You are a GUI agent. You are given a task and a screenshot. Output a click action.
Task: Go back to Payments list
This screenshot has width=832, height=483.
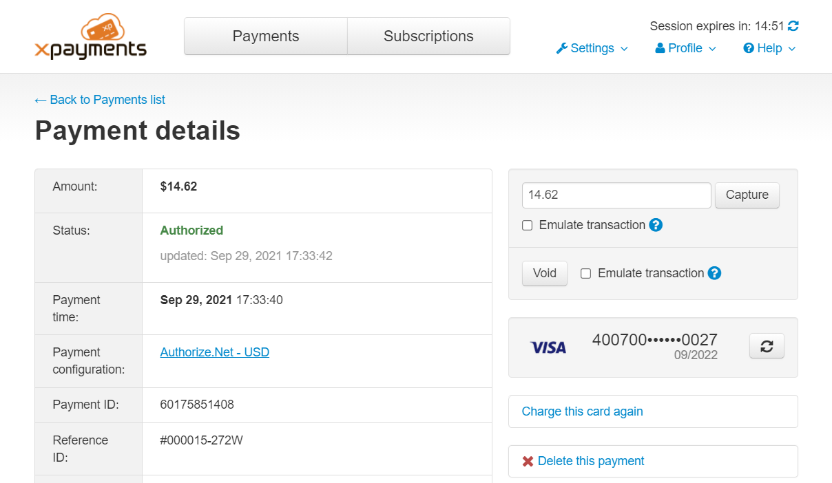100,100
